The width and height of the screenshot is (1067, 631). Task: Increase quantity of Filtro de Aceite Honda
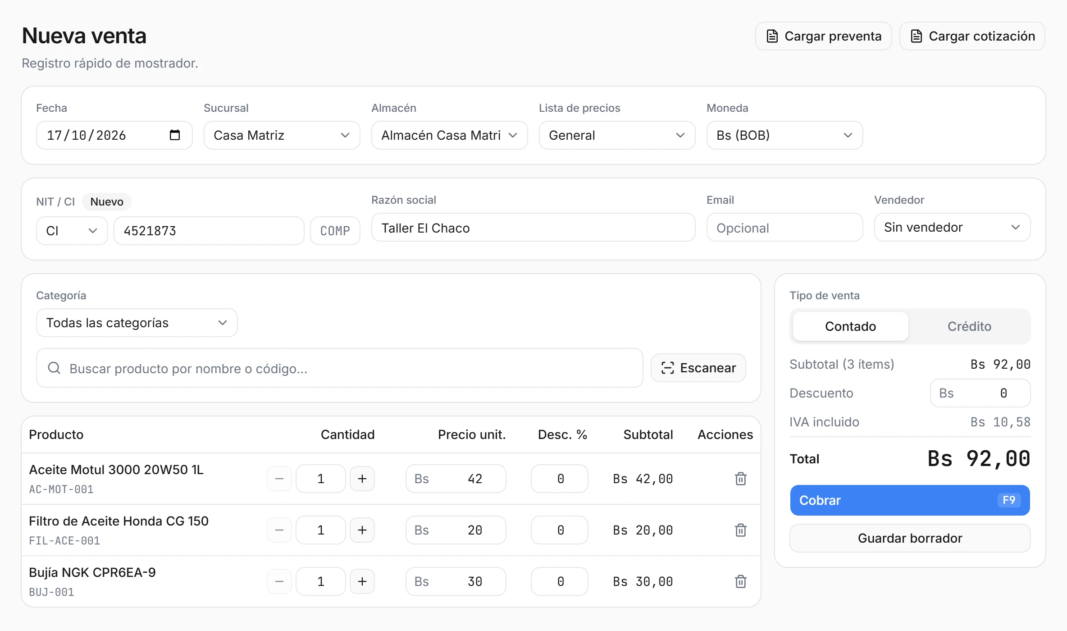coord(362,530)
